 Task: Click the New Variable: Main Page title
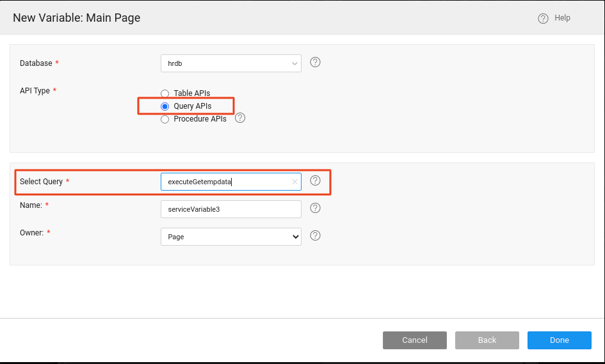[77, 18]
